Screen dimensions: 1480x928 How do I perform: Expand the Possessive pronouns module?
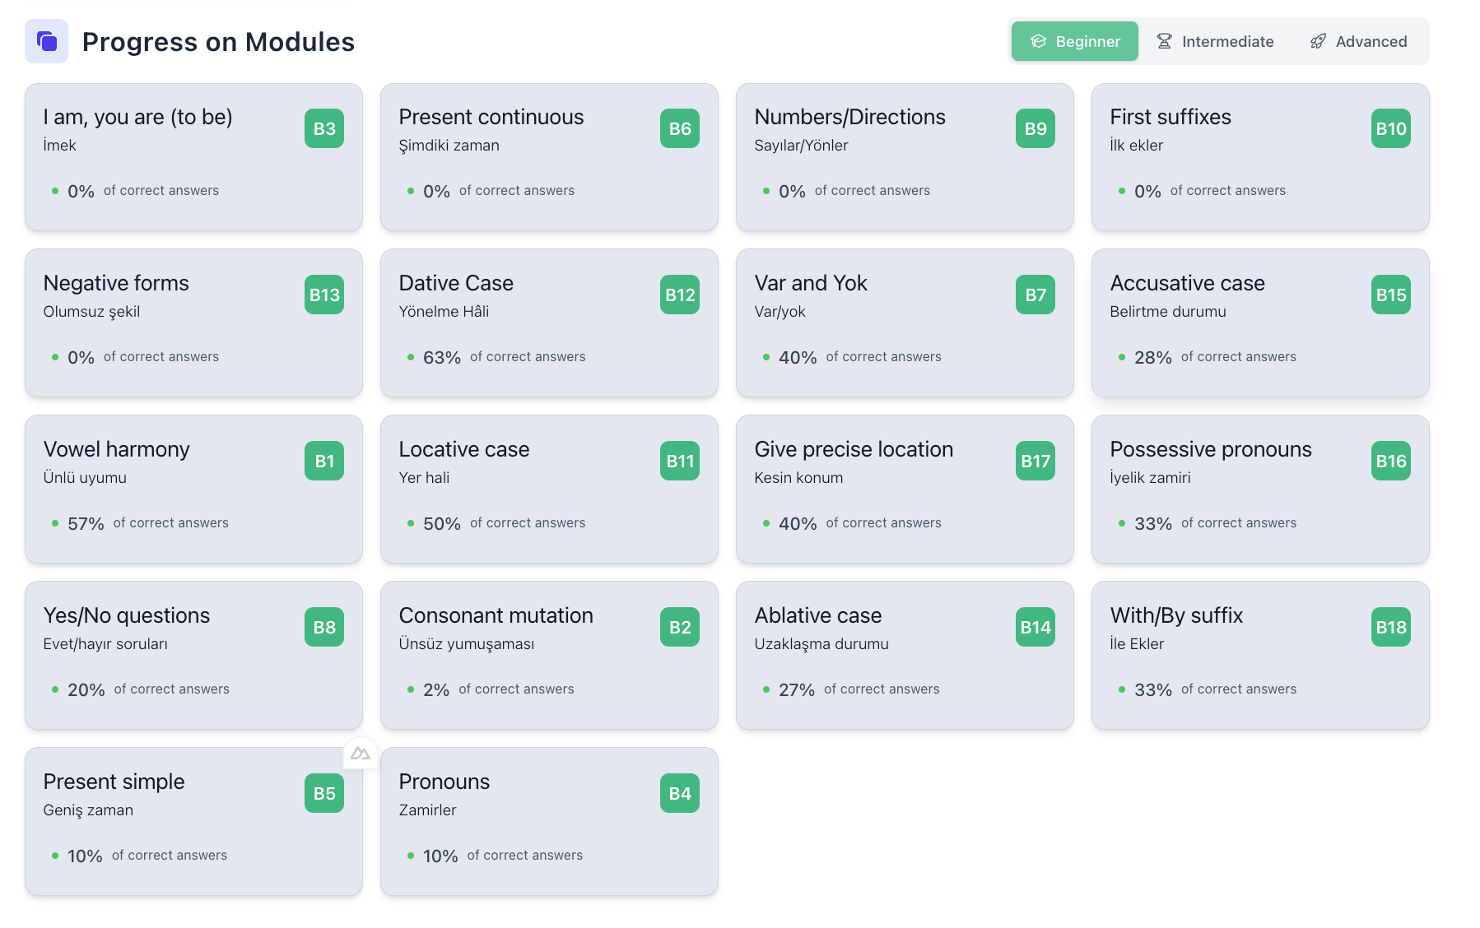pos(1260,489)
